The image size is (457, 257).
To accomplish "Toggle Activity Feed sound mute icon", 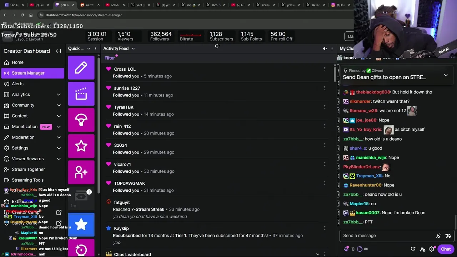I will [x=325, y=49].
